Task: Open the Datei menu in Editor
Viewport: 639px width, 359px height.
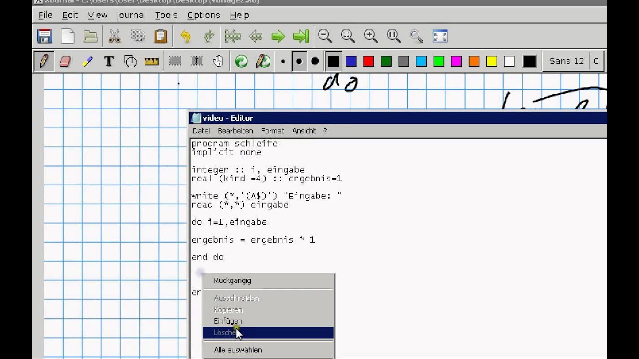Action: point(201,131)
